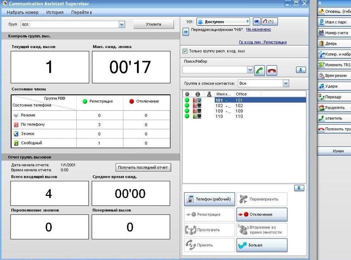Open the История menu
Image resolution: width=351 pixels, height=260 pixels.
55,12
